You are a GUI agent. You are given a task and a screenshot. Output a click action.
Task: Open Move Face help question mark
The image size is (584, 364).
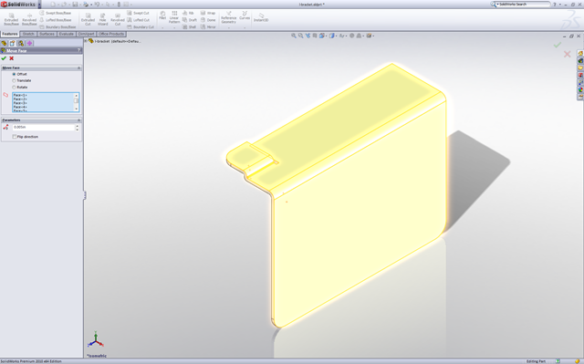tap(79, 50)
